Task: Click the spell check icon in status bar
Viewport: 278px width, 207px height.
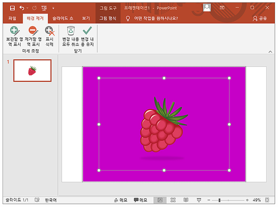Action: coord(37,200)
